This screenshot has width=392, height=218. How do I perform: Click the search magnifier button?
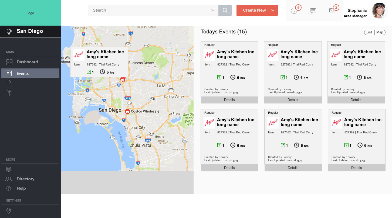pyautogui.click(x=225, y=11)
